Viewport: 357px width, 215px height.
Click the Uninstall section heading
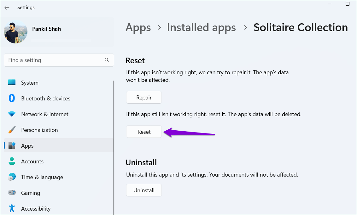141,162
